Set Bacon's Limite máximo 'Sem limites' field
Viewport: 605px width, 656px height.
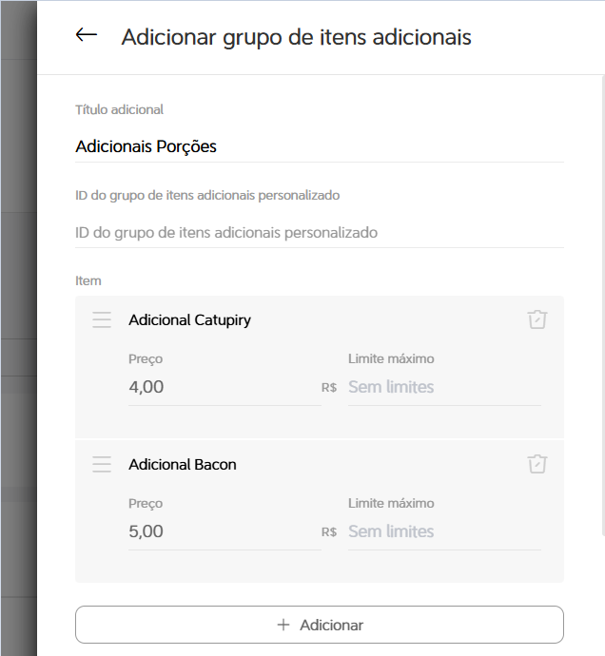[444, 531]
